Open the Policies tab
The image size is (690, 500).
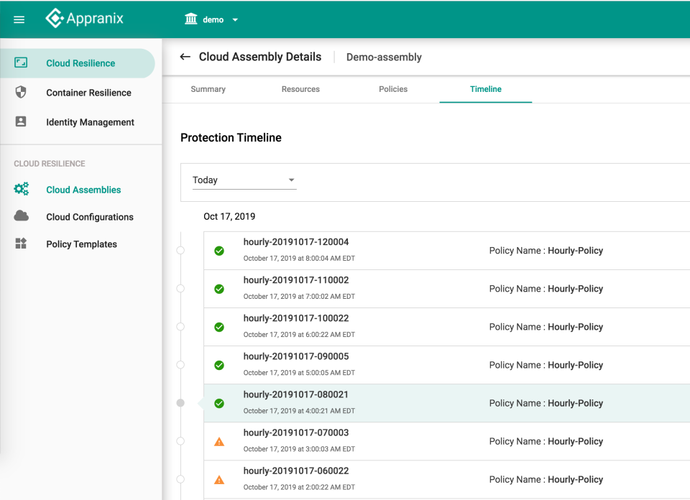[x=393, y=89]
